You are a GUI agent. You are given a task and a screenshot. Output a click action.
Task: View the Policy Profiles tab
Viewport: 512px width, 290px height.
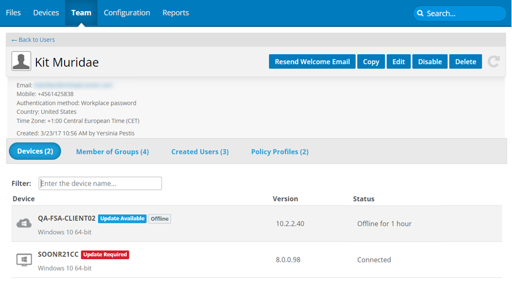point(280,151)
